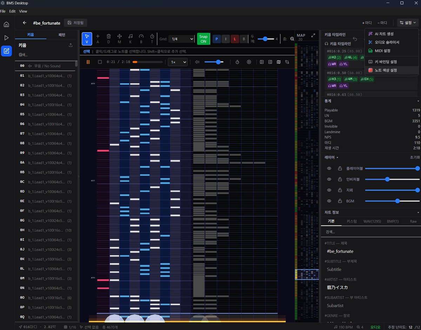
Task: Open the 설정 settings dropdown
Action: tap(408, 23)
